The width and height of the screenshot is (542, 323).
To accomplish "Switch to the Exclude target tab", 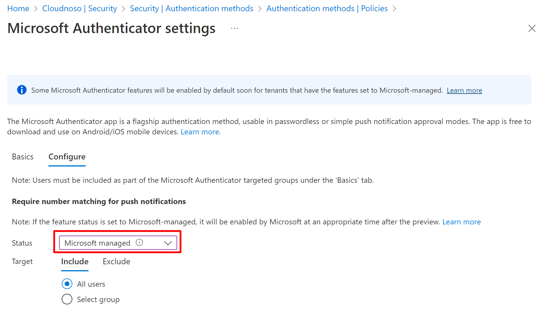I will click(x=116, y=262).
